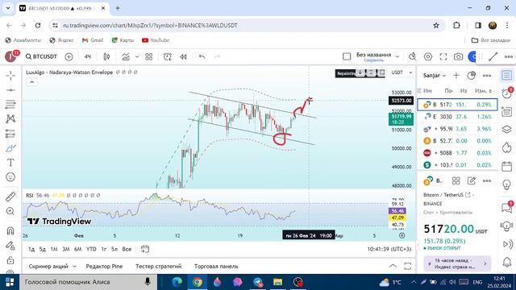Open the candlestick chart type selector
Image resolution: width=516 pixels, height=290 pixels.
[106, 56]
